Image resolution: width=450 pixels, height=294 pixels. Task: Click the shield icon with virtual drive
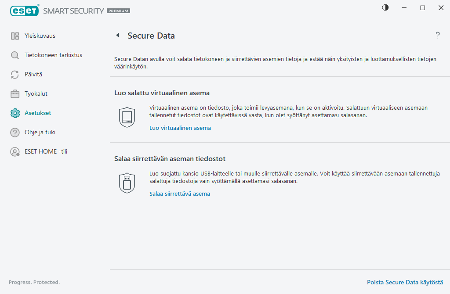tap(127, 116)
